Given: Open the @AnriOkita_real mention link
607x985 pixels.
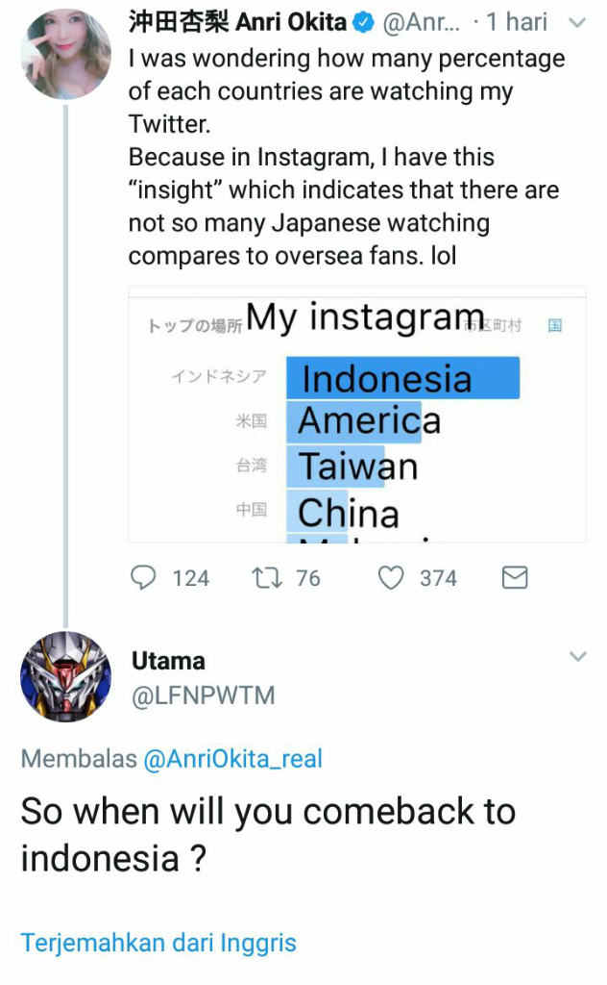Looking at the screenshot, I should pos(232,759).
